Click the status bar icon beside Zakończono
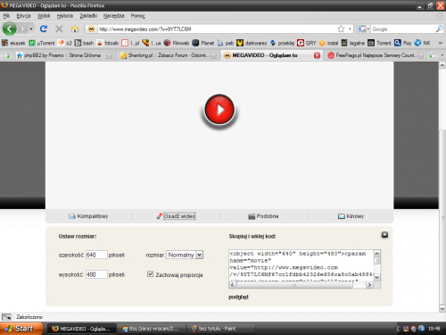The height and width of the screenshot is (335, 446). pos(6,317)
